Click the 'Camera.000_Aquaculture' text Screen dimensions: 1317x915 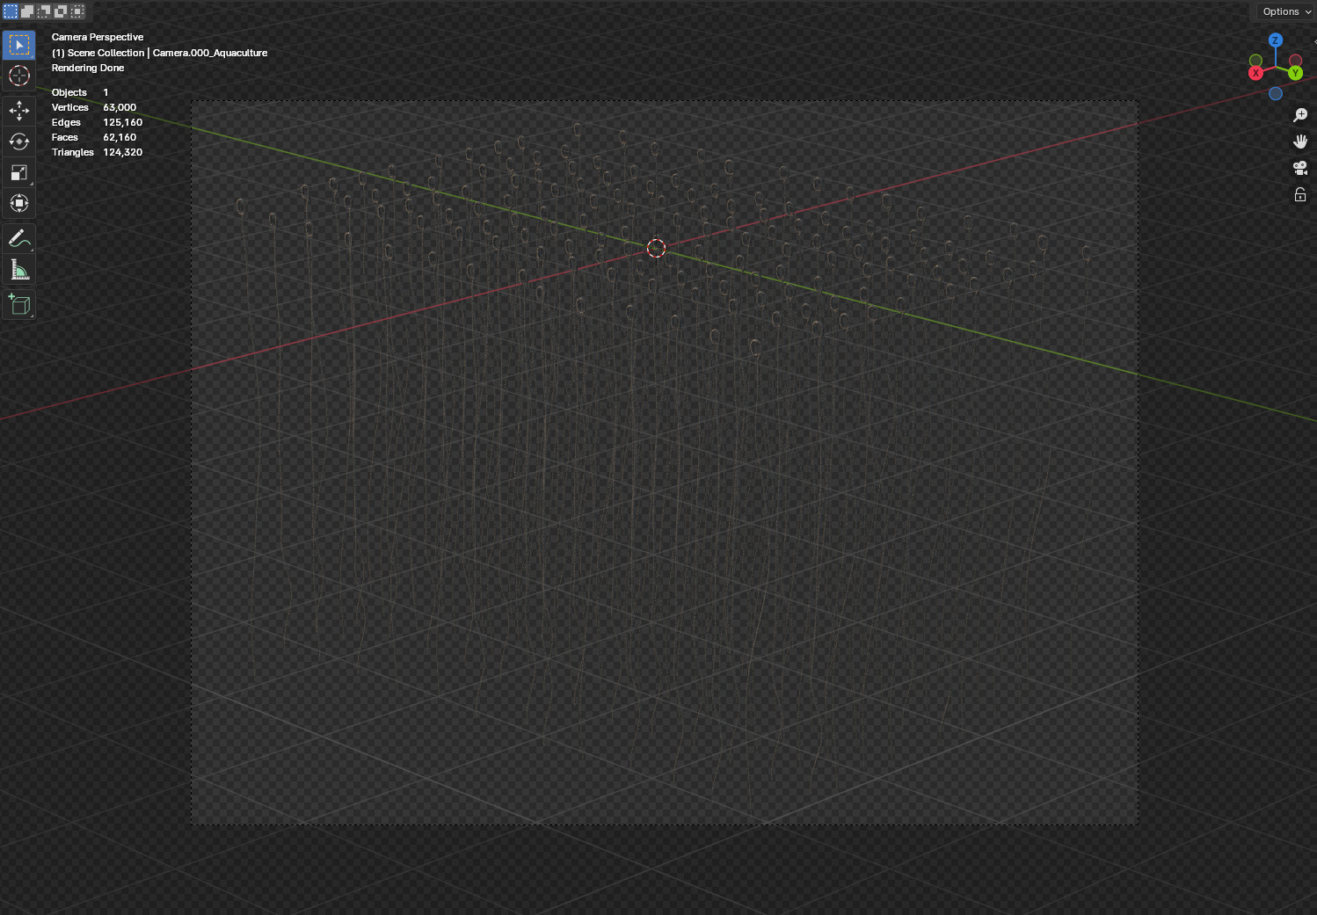point(210,53)
